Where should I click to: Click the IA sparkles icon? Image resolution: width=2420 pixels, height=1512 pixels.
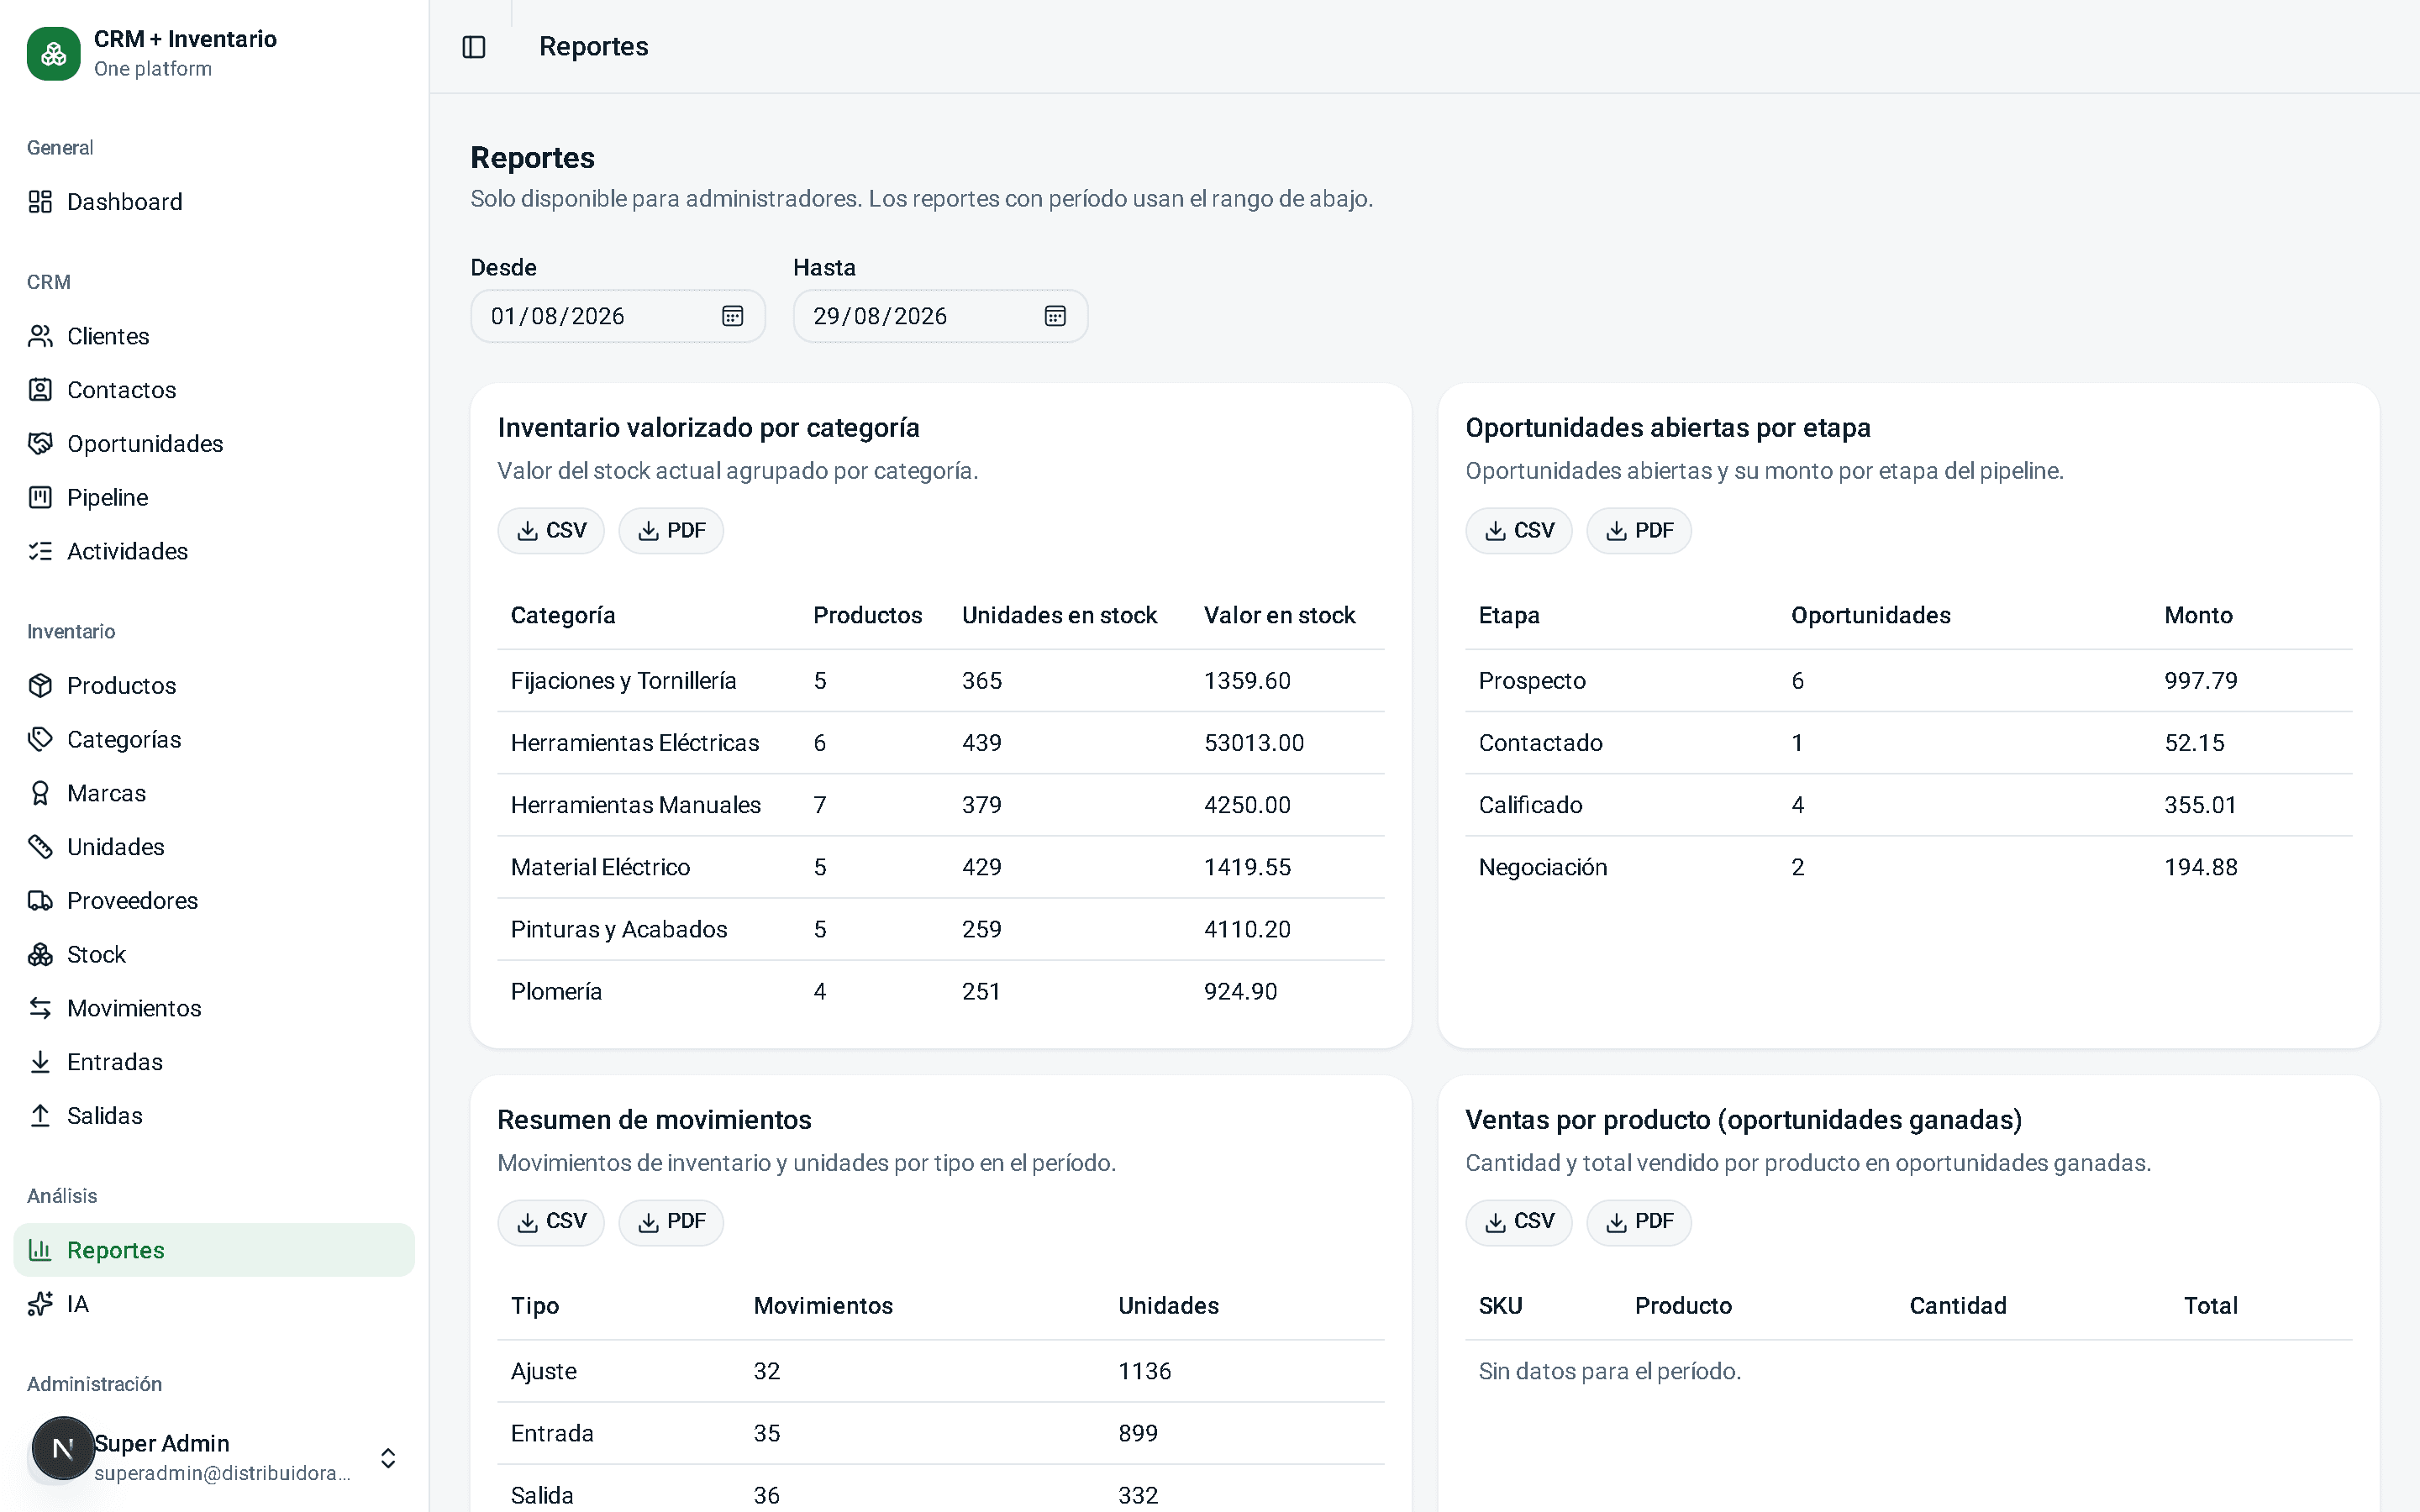(40, 1304)
